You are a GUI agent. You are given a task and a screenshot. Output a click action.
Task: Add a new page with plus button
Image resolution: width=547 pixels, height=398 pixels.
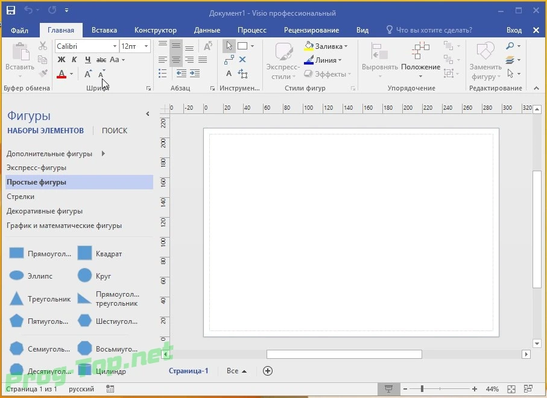point(268,371)
